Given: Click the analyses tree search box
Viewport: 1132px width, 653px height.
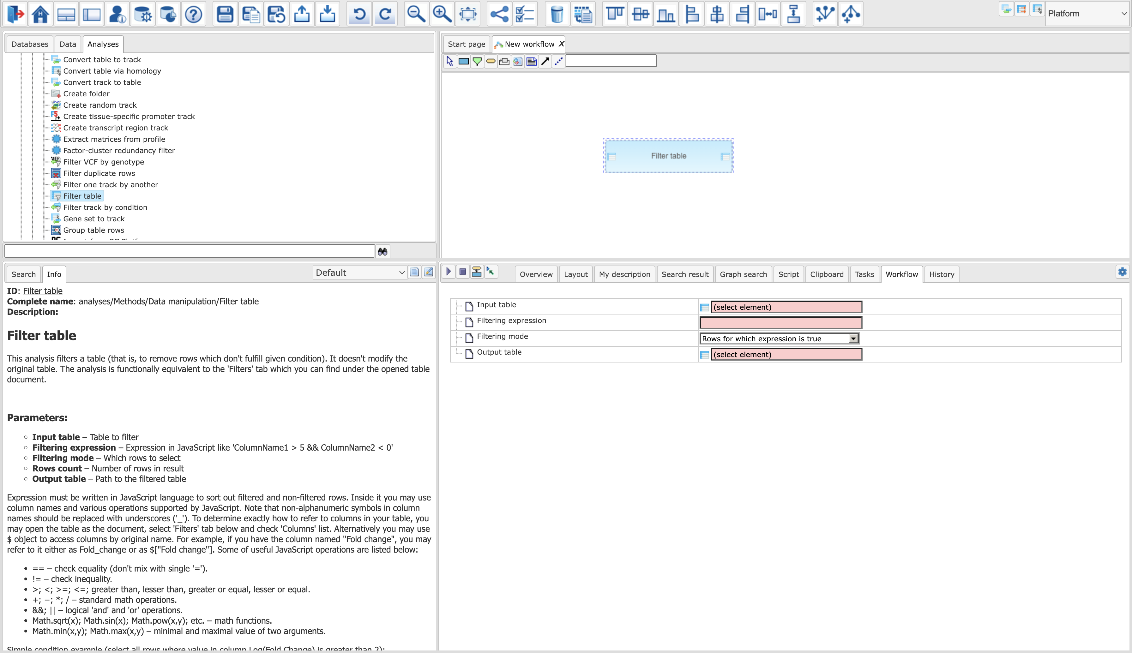Looking at the screenshot, I should 190,251.
